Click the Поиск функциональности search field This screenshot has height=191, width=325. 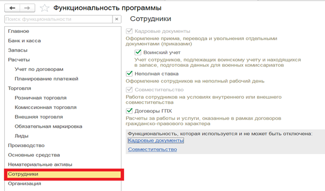point(59,19)
